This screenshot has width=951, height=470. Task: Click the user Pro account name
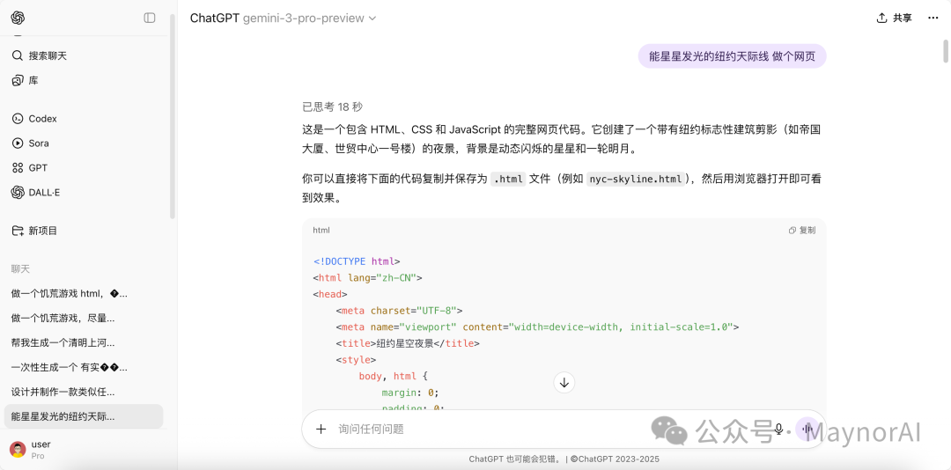click(41, 450)
